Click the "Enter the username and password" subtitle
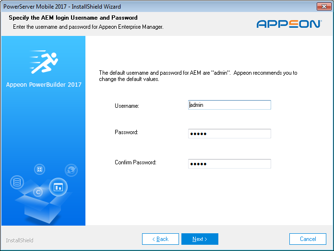 pyautogui.click(x=88, y=27)
